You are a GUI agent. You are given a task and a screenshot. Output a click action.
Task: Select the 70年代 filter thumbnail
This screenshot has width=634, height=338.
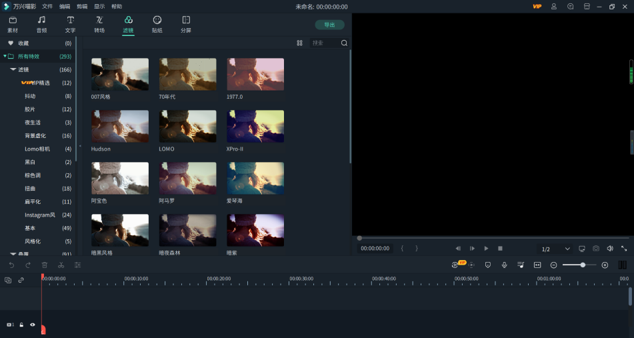pyautogui.click(x=187, y=75)
